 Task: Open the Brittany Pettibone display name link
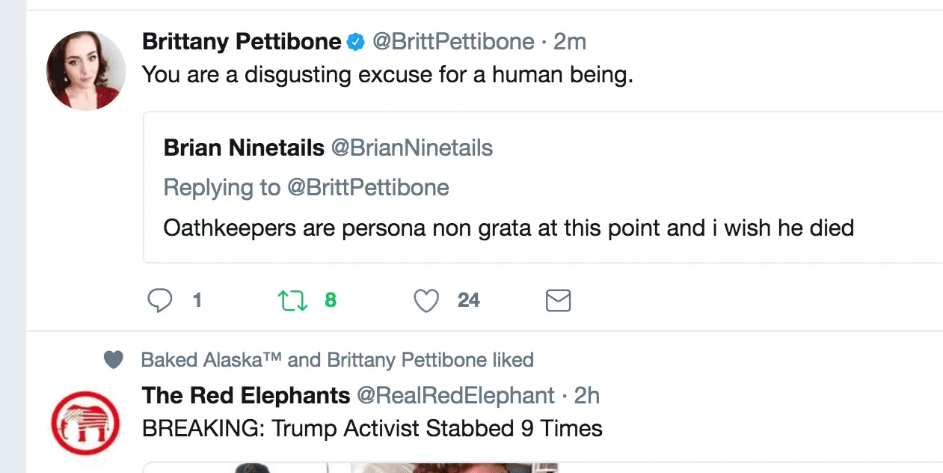coord(242,42)
